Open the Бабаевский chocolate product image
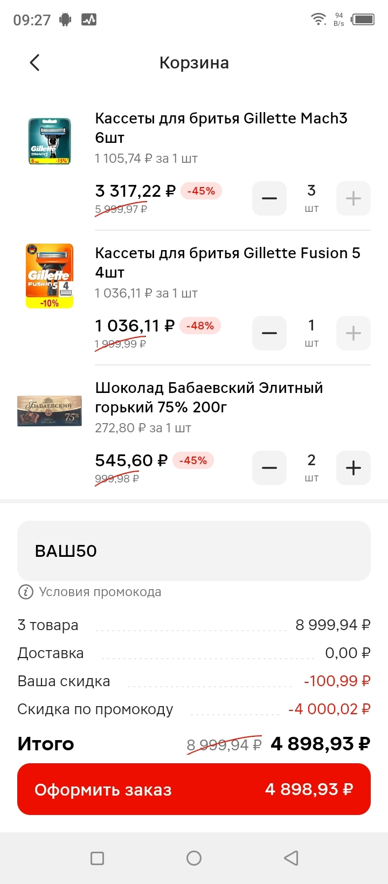388x884 pixels. click(x=50, y=411)
